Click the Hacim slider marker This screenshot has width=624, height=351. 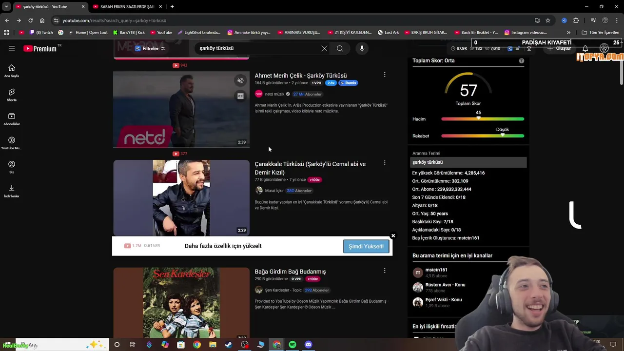pyautogui.click(x=478, y=118)
